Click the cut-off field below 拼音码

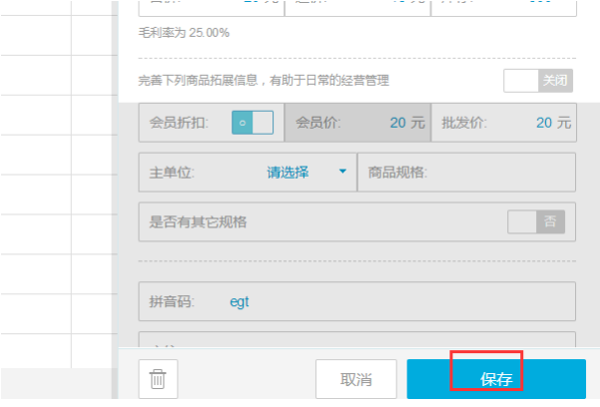[x=357, y=340]
